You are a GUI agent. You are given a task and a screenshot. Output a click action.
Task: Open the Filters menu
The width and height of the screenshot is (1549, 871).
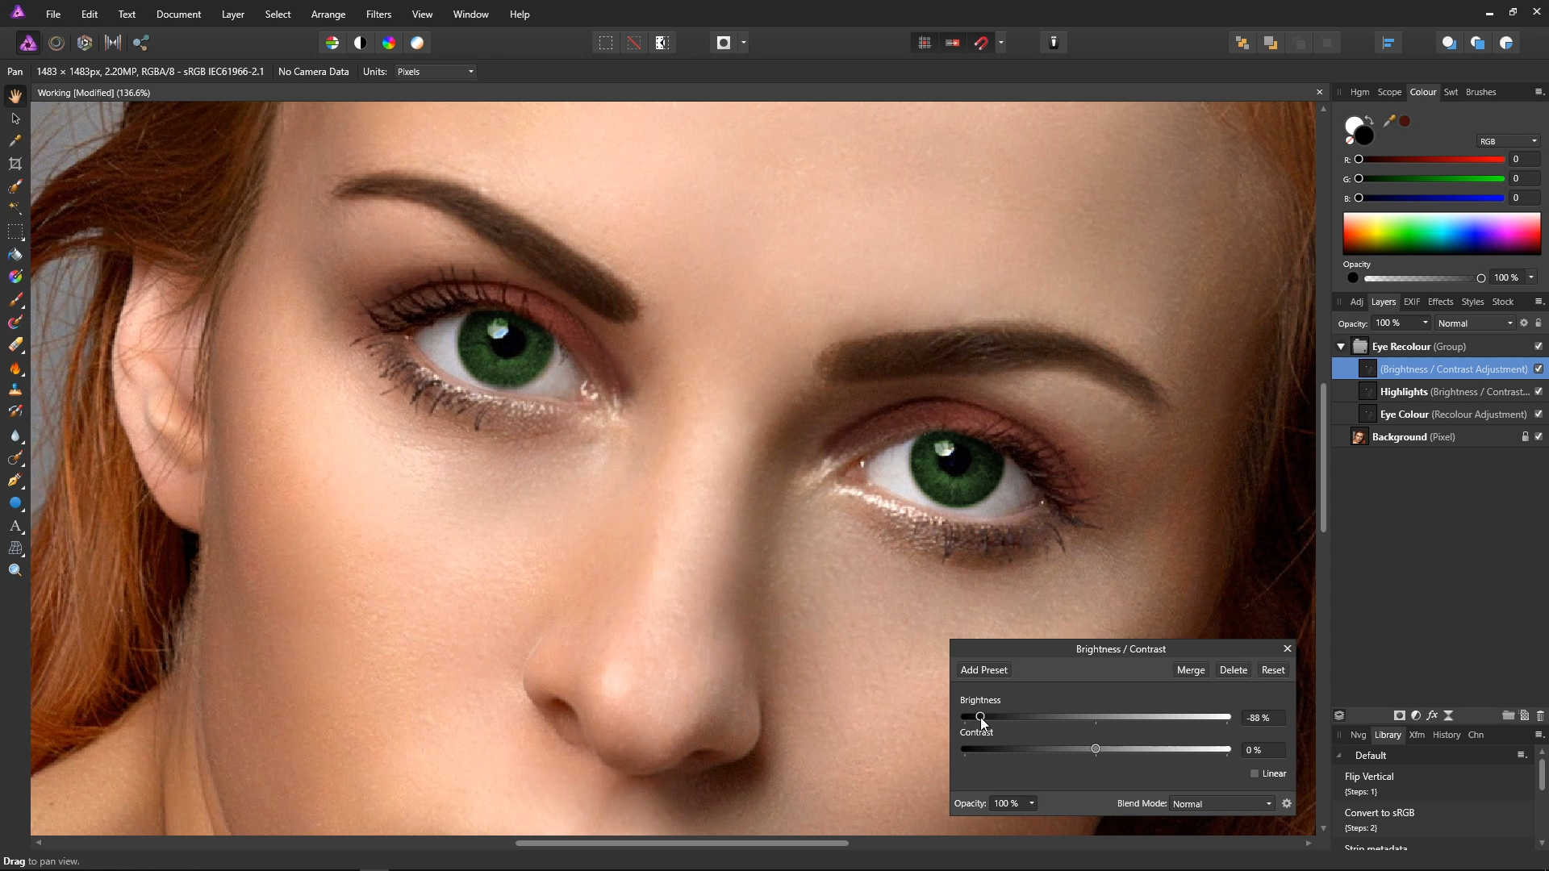378,15
